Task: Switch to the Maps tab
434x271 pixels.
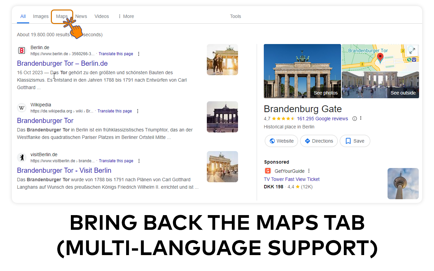Action: pyautogui.click(x=62, y=16)
